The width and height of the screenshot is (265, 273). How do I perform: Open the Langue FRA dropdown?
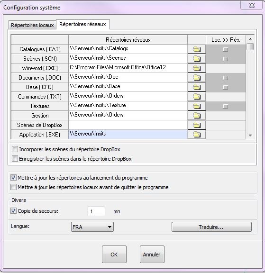point(92,227)
